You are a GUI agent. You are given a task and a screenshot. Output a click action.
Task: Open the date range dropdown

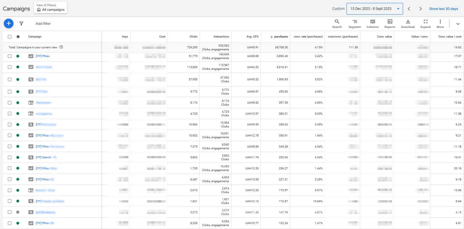pos(374,9)
